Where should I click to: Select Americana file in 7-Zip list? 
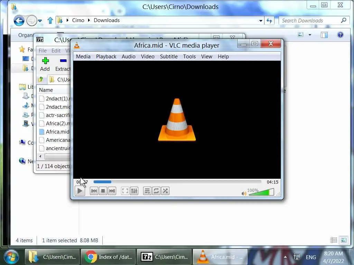point(54,140)
